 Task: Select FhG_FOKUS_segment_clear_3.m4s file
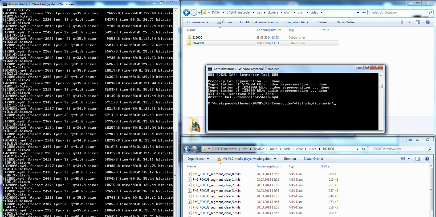[x=217, y=191]
